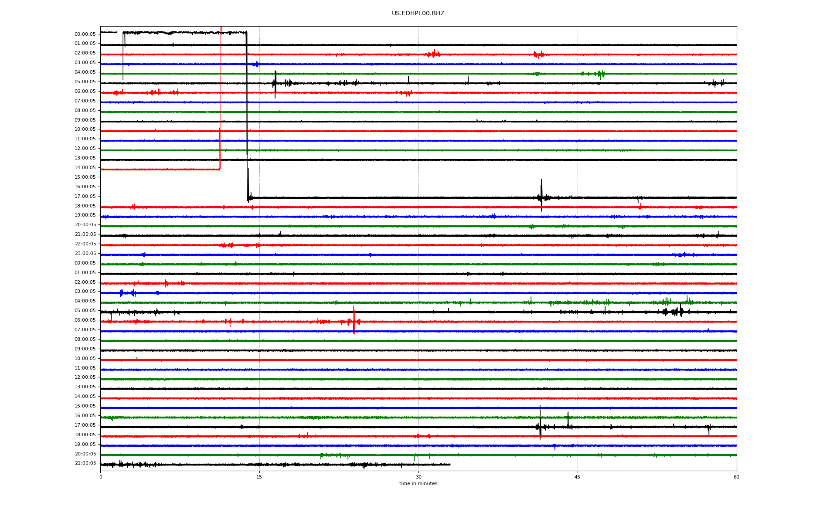Click the green burst cluster near minute 47
The width and height of the screenshot is (837, 523).
click(x=601, y=74)
